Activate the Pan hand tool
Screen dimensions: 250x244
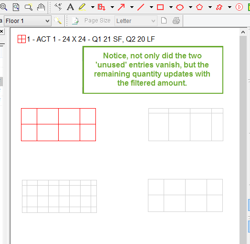pyautogui.click(x=41, y=7)
